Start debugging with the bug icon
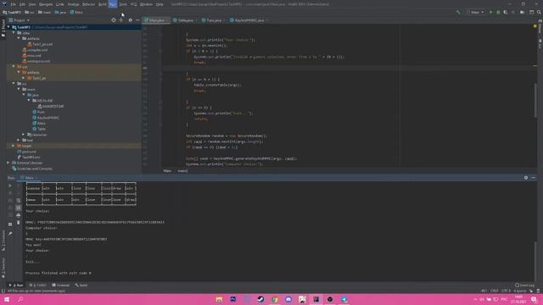The image size is (543, 305). (498, 12)
